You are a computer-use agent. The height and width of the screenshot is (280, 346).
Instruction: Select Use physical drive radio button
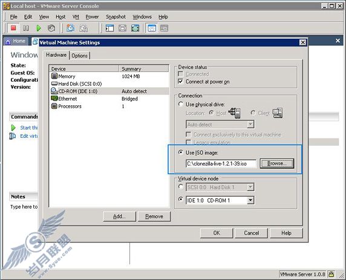point(181,104)
